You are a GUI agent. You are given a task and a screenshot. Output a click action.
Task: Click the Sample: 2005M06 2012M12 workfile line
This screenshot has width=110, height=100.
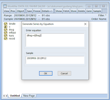(27, 19)
